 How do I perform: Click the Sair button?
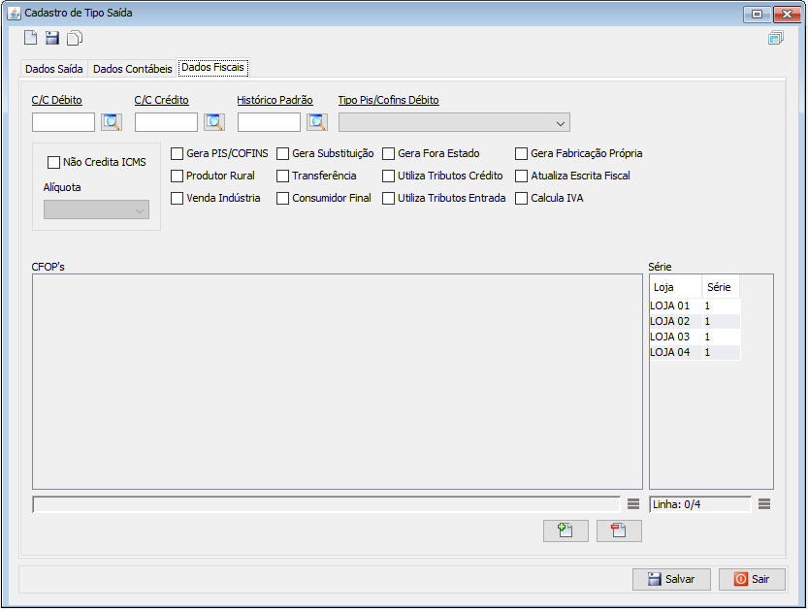(x=752, y=579)
